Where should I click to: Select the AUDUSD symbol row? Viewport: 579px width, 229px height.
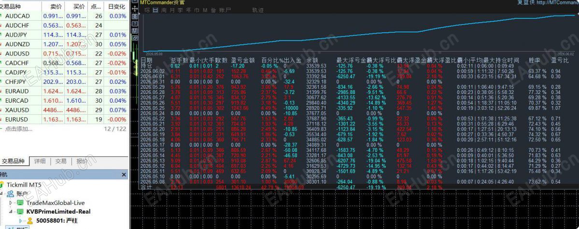[64, 54]
